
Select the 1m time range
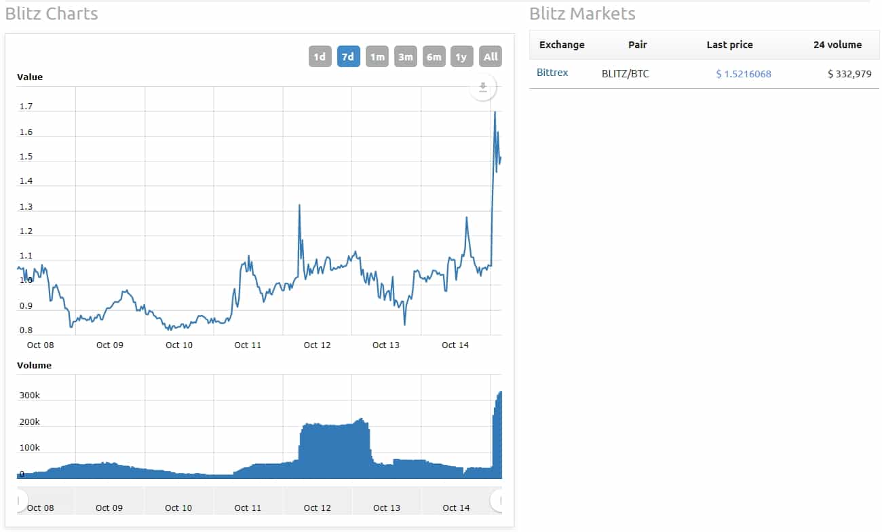[x=377, y=57]
